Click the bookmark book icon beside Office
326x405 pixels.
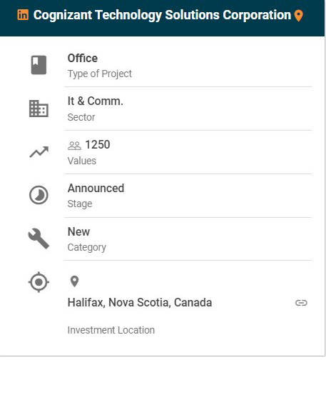pos(39,65)
